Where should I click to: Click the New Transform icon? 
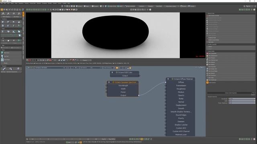[207, 76]
